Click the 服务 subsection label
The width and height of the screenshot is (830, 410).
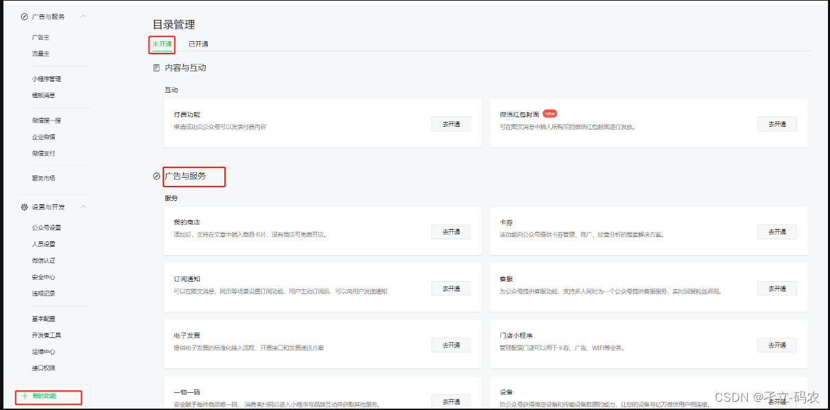click(x=171, y=198)
